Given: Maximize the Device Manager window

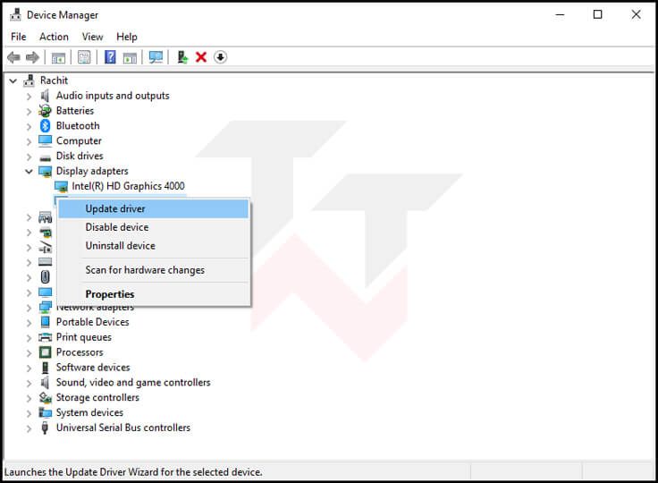Looking at the screenshot, I should point(597,14).
